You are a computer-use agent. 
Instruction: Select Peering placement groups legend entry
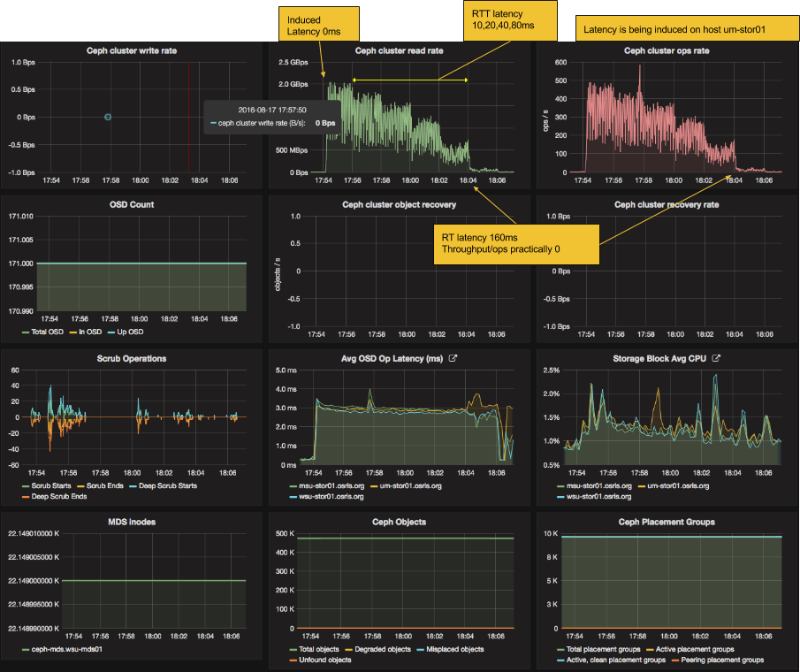pyautogui.click(x=721, y=660)
